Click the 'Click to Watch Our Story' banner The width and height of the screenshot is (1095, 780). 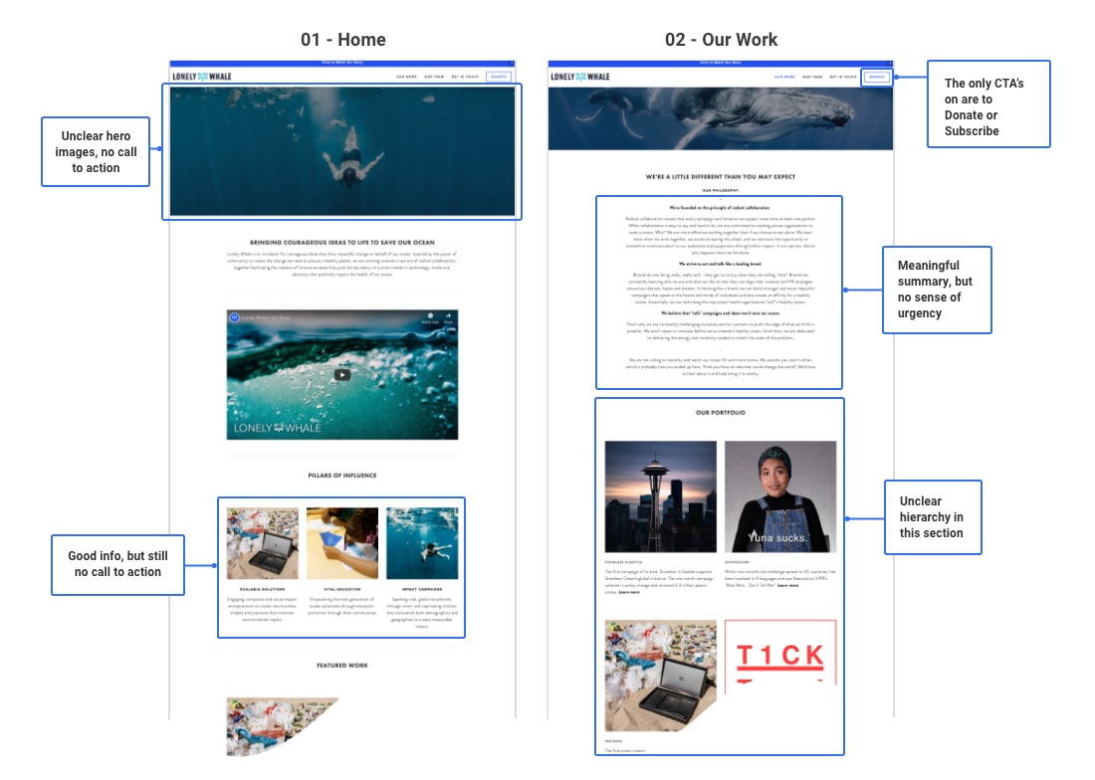[x=343, y=61]
